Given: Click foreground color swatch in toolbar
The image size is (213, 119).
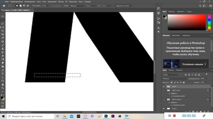Looking at the screenshot, I should coord(2,98).
